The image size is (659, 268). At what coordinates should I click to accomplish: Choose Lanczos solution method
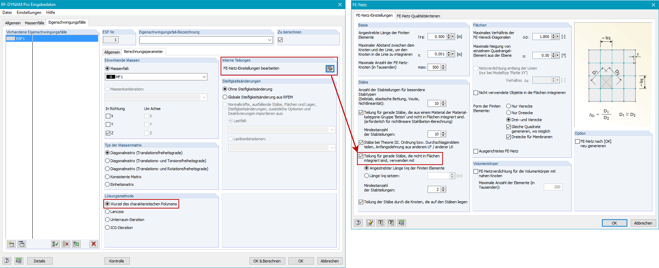point(108,212)
